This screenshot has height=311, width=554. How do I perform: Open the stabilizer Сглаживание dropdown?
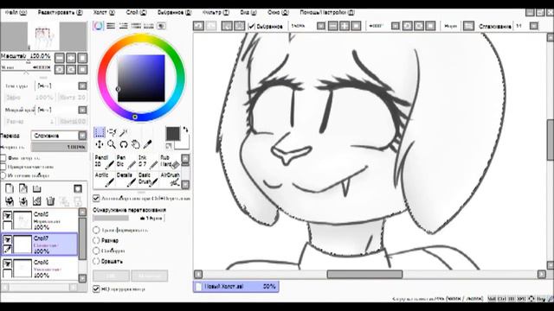[x=534, y=26]
